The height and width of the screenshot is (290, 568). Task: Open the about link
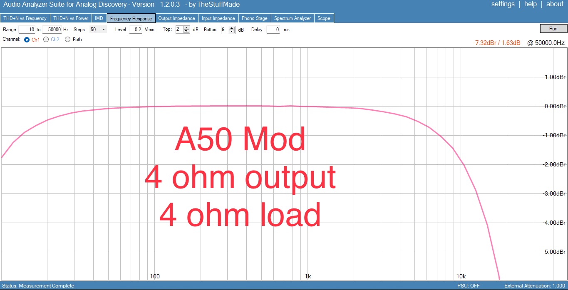555,4
